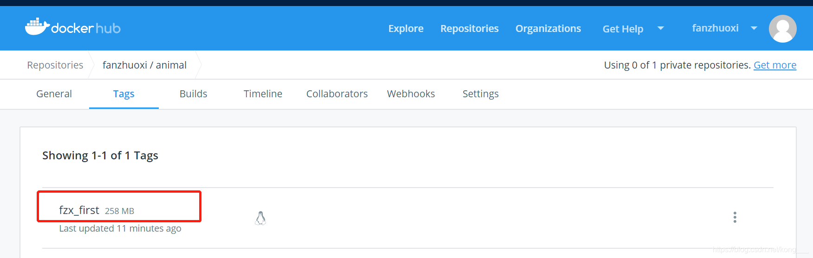The width and height of the screenshot is (813, 258).
Task: Expand the fanzhuoxi account dropdown arrow
Action: click(754, 28)
